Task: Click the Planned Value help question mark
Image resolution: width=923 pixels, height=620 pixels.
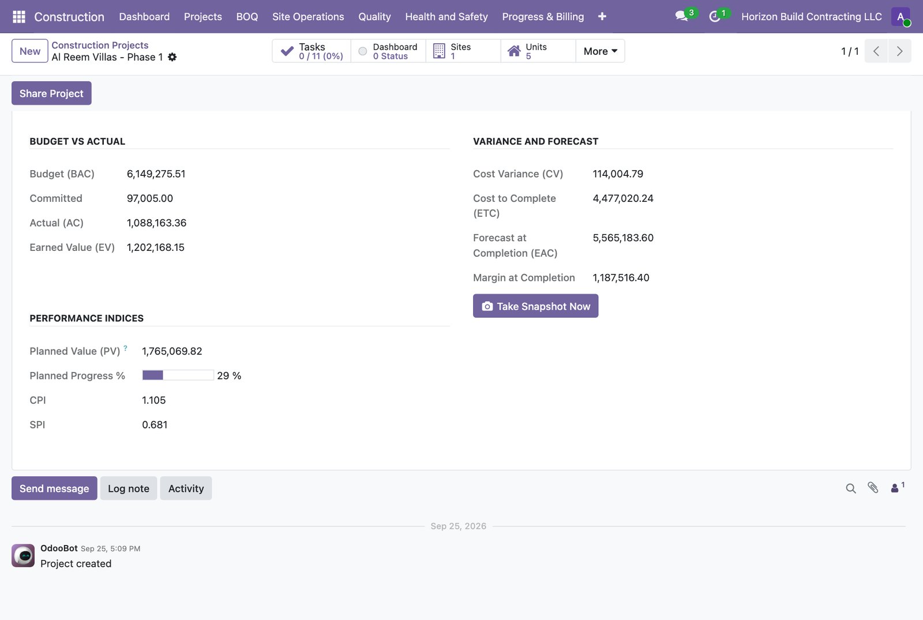Action: (125, 348)
